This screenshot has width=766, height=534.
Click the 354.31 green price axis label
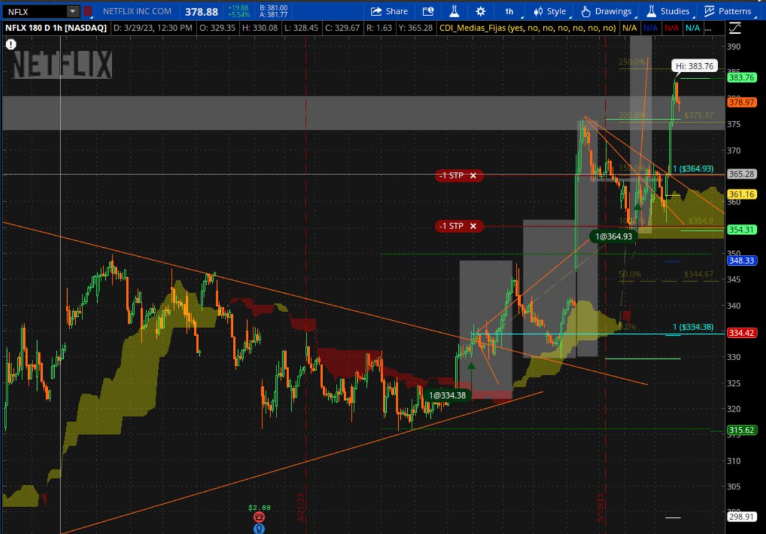coord(742,230)
